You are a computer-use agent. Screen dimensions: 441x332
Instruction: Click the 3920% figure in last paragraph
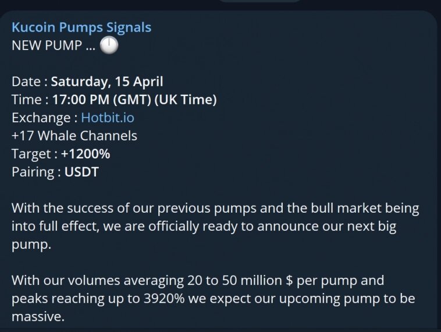[x=164, y=298]
